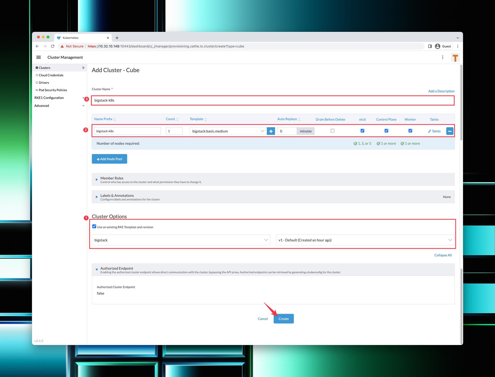This screenshot has height=377, width=495.
Task: Click the Drain Before Delete column header
Action: pos(330,119)
